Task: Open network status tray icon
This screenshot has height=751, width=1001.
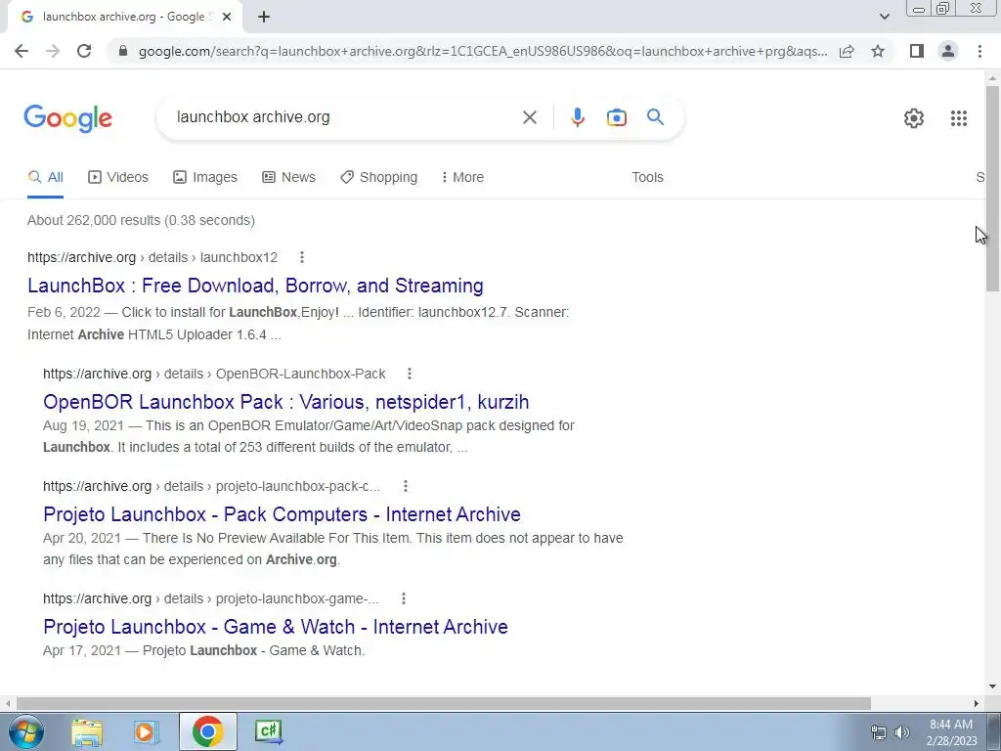Action: pyautogui.click(x=879, y=732)
